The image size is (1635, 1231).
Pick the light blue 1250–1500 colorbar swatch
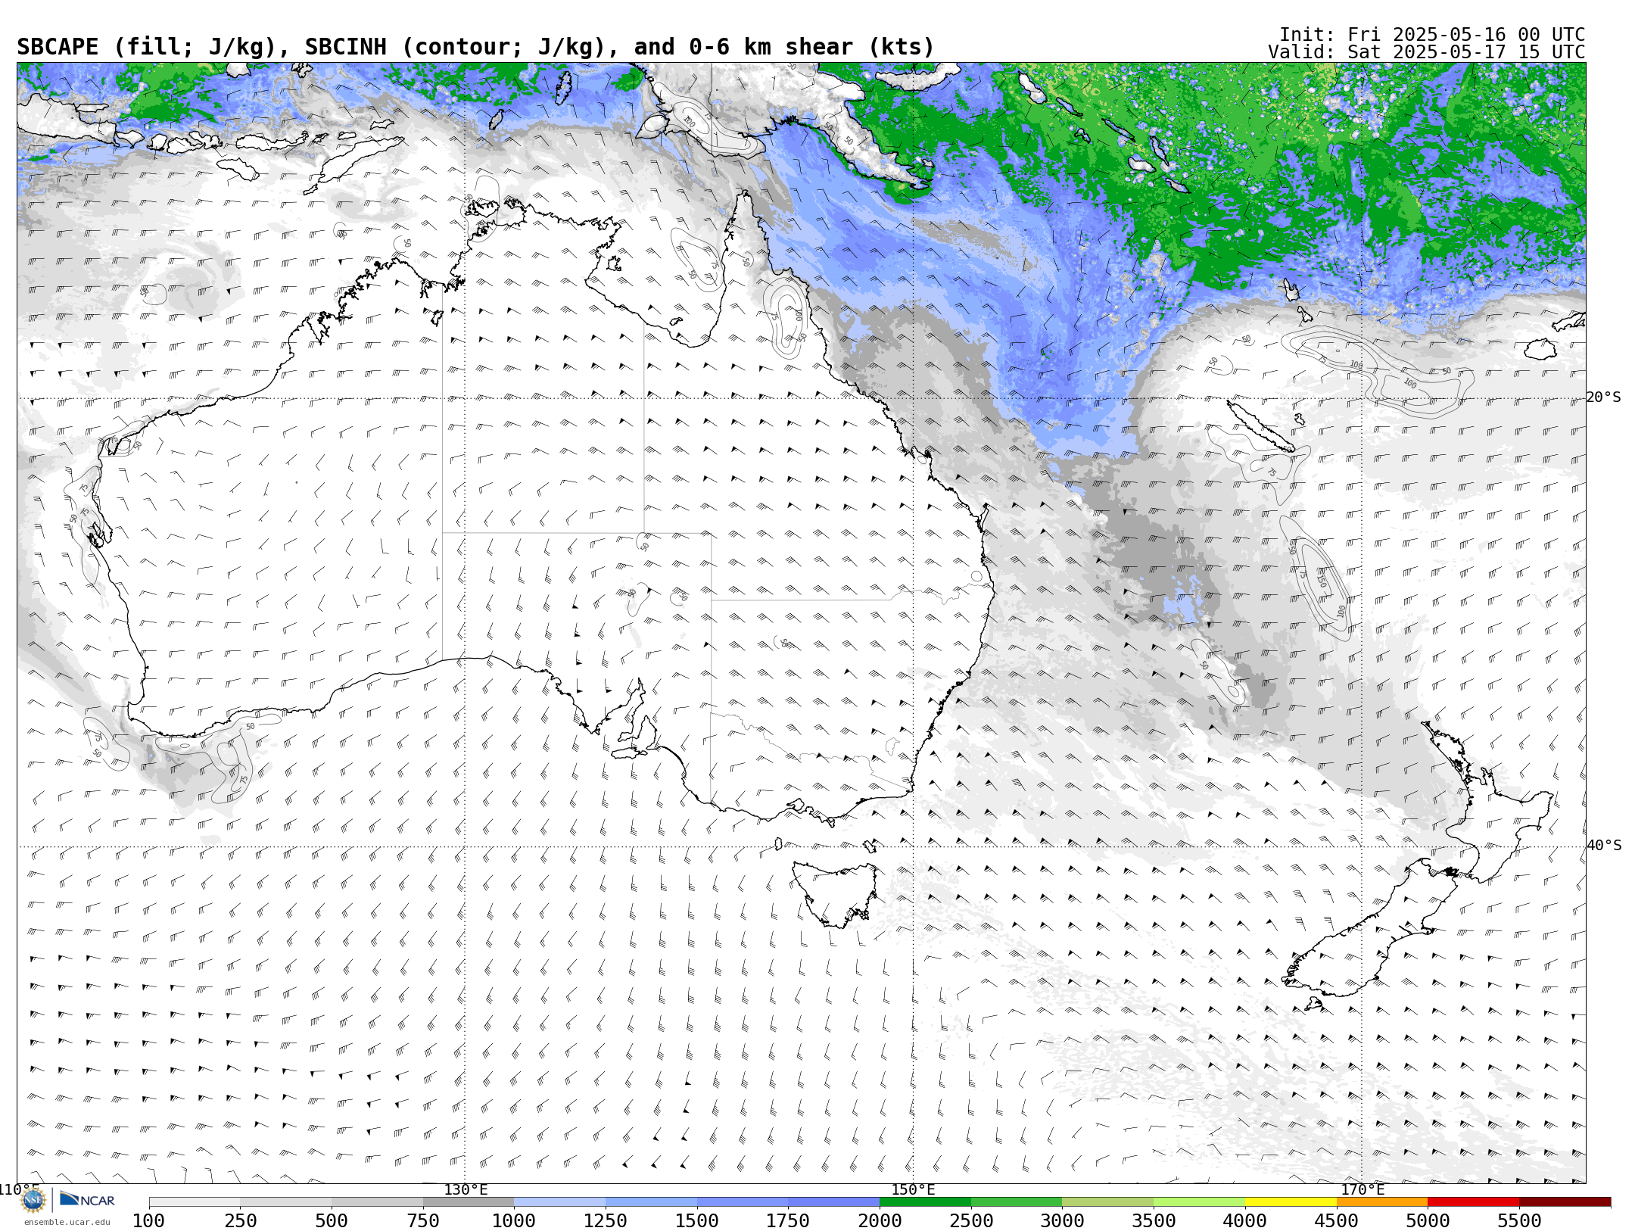[652, 1202]
